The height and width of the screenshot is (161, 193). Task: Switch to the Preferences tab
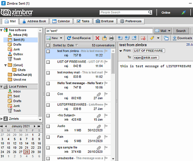[x=131, y=21]
